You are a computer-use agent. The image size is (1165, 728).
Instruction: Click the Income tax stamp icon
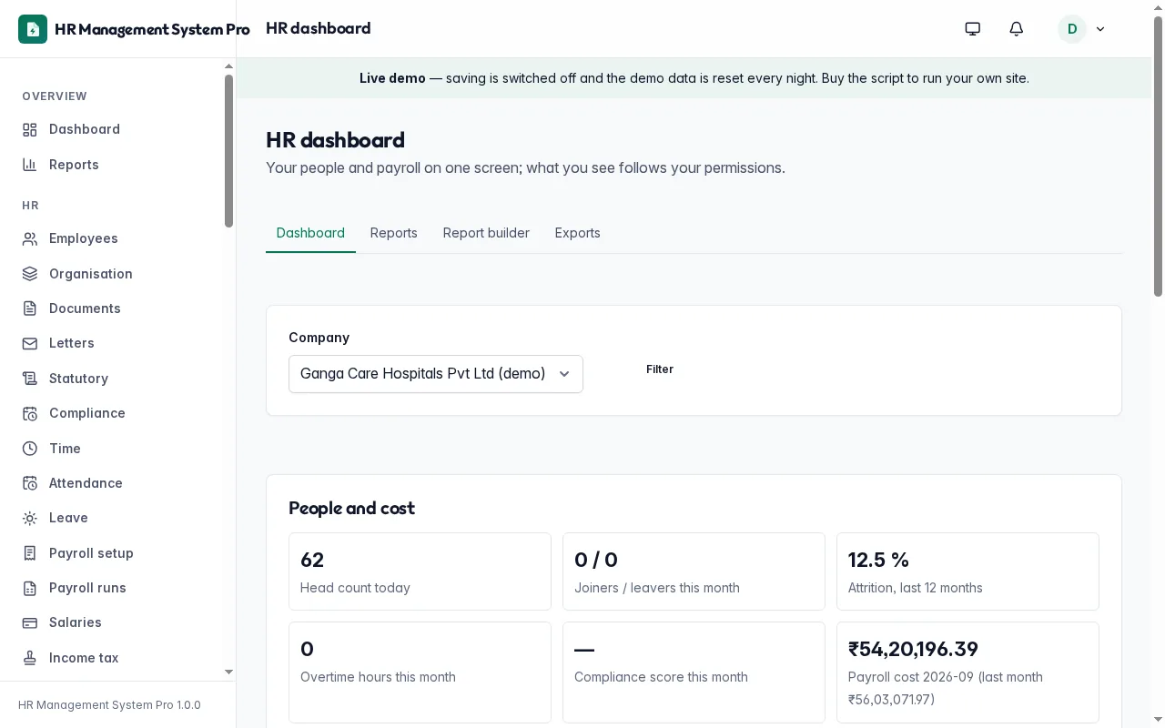pos(30,658)
